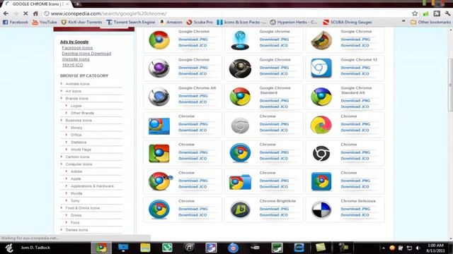Viewport: 453px width, 254px height.
Task: Show hidden system tray icons arrow
Action: tap(384, 248)
